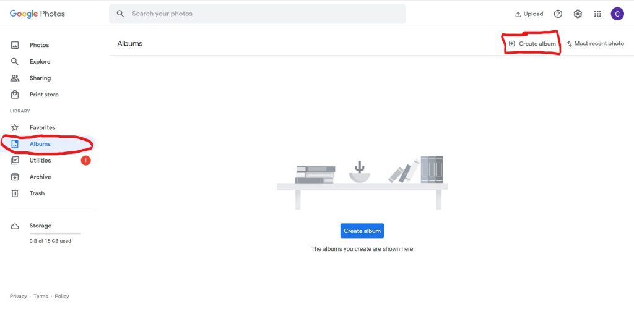Open Utilities with the notification badge
This screenshot has height=309, width=634.
click(x=48, y=161)
